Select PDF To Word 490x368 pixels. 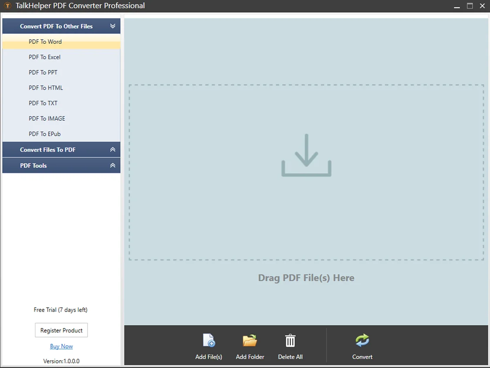coord(61,42)
